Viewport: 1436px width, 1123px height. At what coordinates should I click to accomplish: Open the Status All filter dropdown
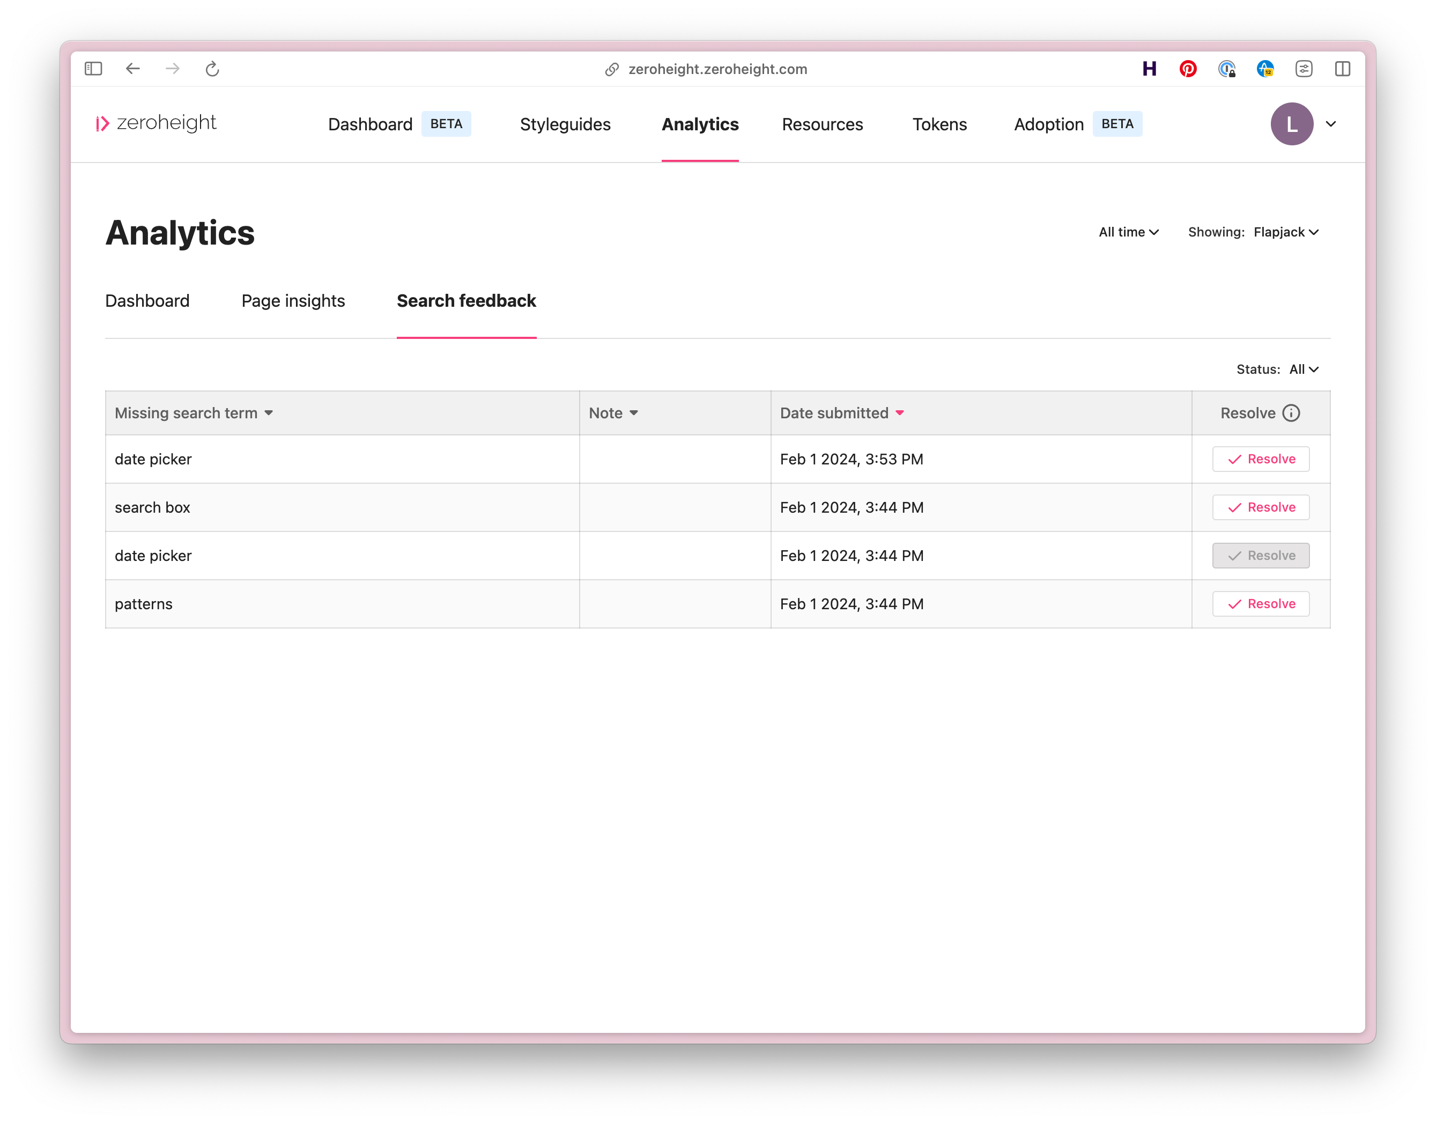tap(1303, 369)
